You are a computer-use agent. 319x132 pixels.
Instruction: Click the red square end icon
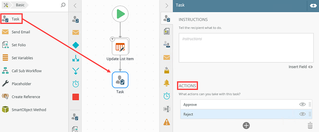76,97
